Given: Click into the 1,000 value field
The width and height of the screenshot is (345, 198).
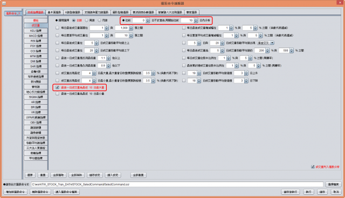Looking at the screenshot, I should tap(122, 28).
